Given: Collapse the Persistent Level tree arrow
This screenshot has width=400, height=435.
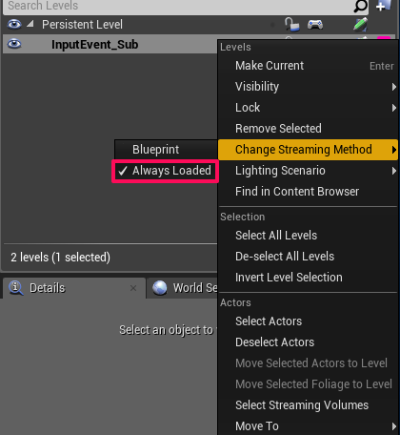Looking at the screenshot, I should [x=30, y=24].
